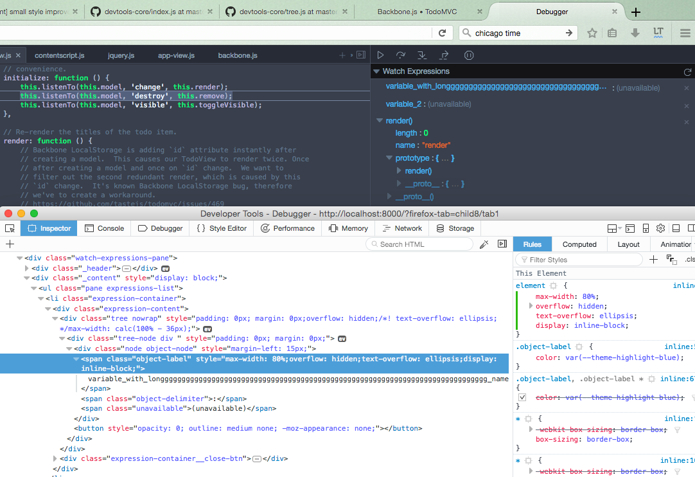Screen dimensions: 695x477
Task: Toggle pause on exceptions icon
Action: point(469,55)
